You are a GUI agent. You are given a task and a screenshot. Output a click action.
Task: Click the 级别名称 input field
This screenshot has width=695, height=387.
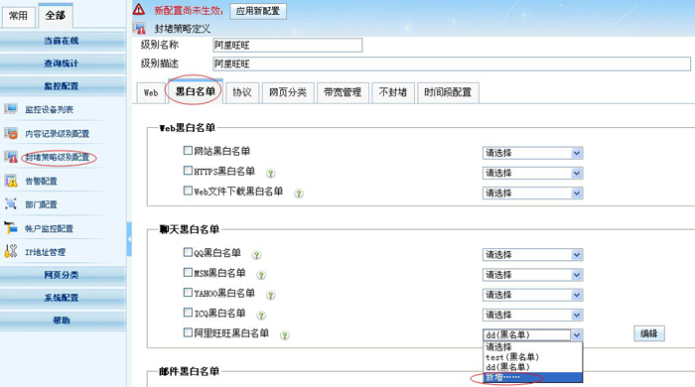click(287, 46)
